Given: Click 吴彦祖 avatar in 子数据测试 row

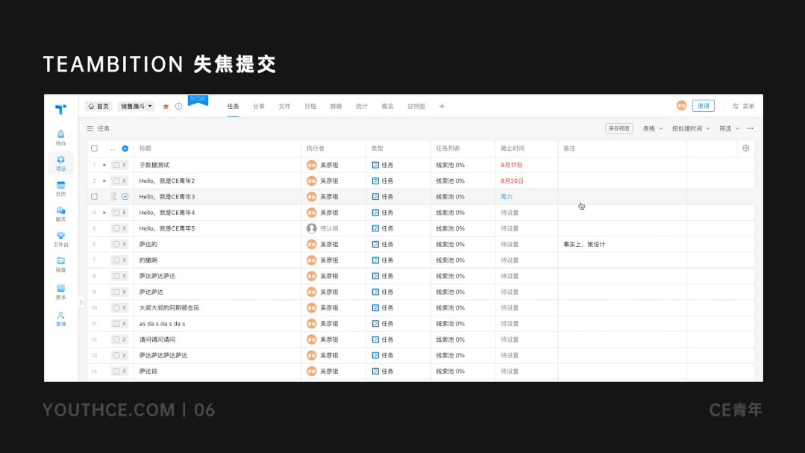Looking at the screenshot, I should coord(312,165).
